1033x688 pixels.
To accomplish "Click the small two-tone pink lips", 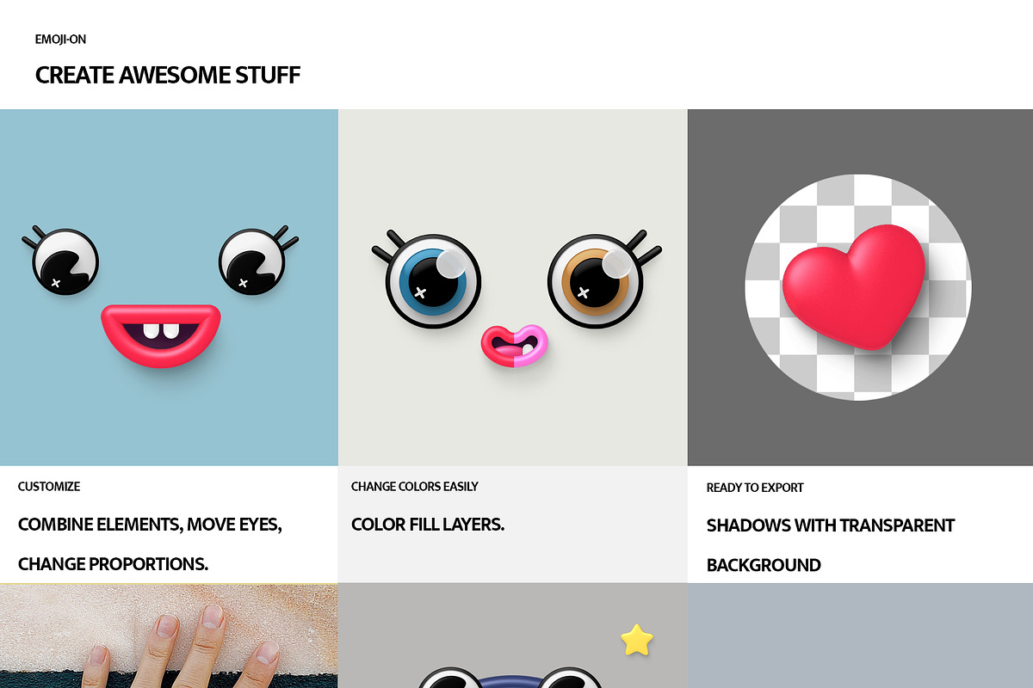I will (514, 345).
